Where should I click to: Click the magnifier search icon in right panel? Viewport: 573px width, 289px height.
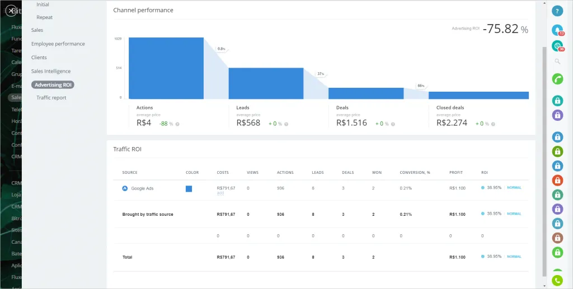[x=557, y=61]
